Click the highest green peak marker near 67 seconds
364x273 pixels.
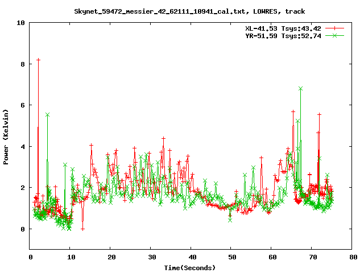coord(301,89)
